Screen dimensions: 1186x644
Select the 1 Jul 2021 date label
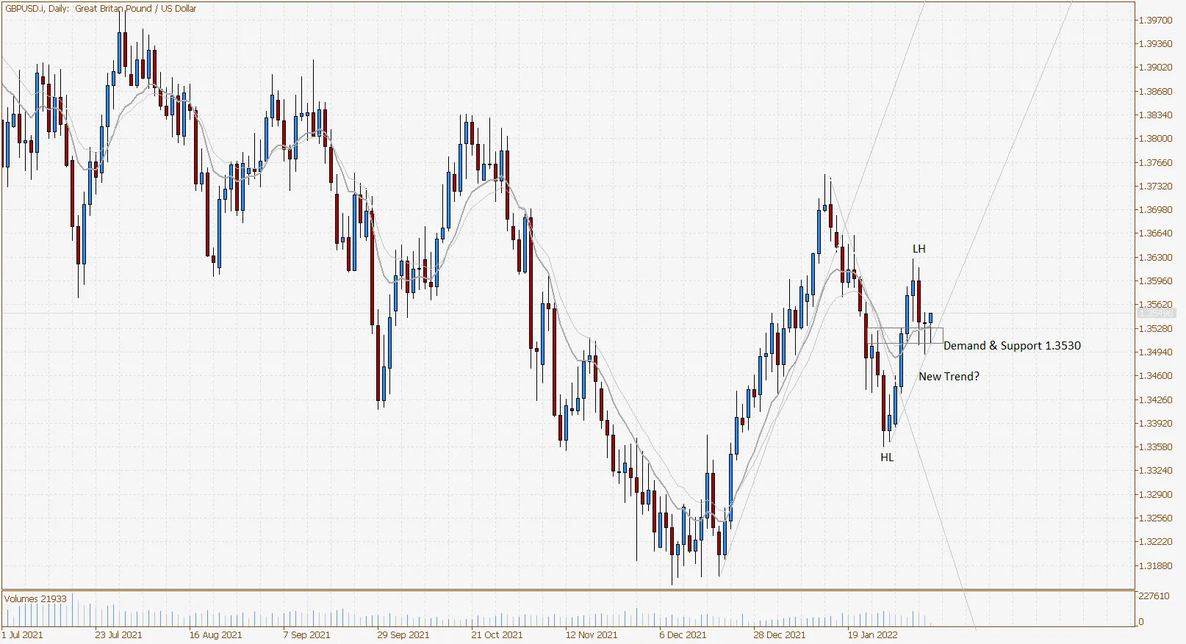[23, 635]
